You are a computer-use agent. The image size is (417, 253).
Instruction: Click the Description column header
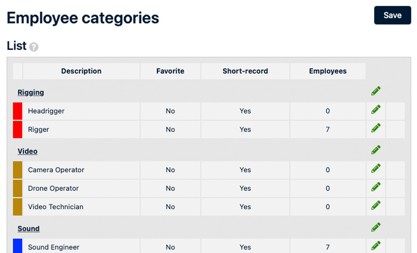tap(81, 71)
